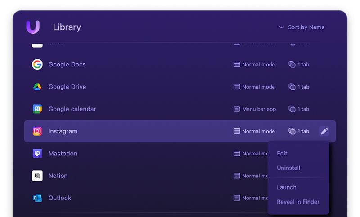The image size is (360, 217).
Task: Select the Instagram name text
Action: (63, 131)
